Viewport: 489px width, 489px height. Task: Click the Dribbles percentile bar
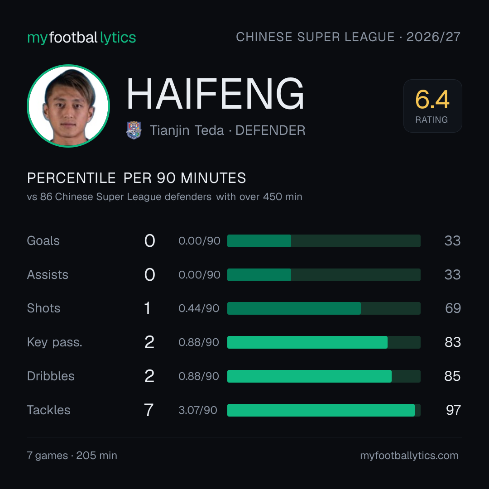(324, 376)
